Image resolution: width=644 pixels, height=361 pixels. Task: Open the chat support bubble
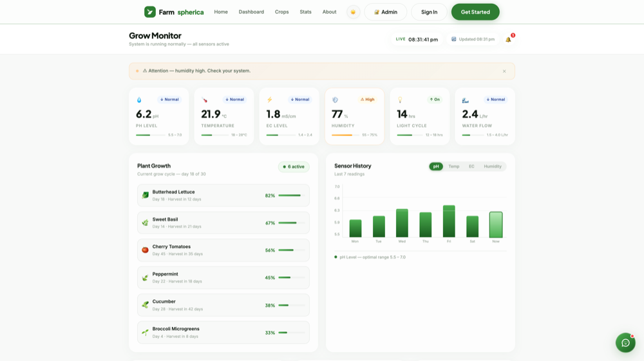[x=625, y=342]
